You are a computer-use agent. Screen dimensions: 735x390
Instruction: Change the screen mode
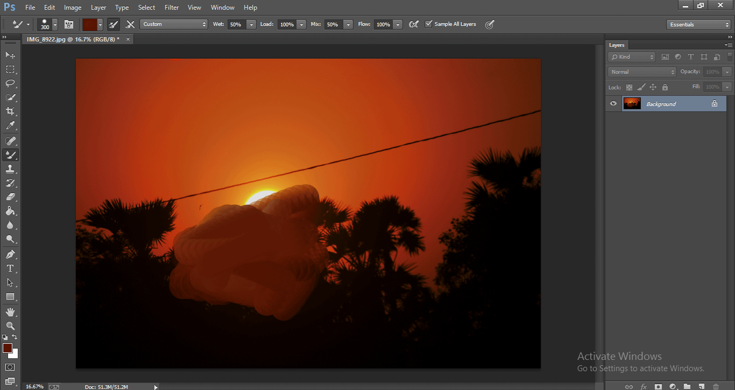click(x=10, y=381)
